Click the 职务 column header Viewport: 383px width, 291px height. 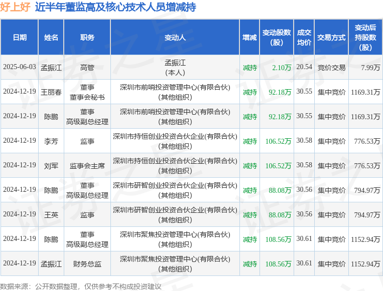click(87, 37)
